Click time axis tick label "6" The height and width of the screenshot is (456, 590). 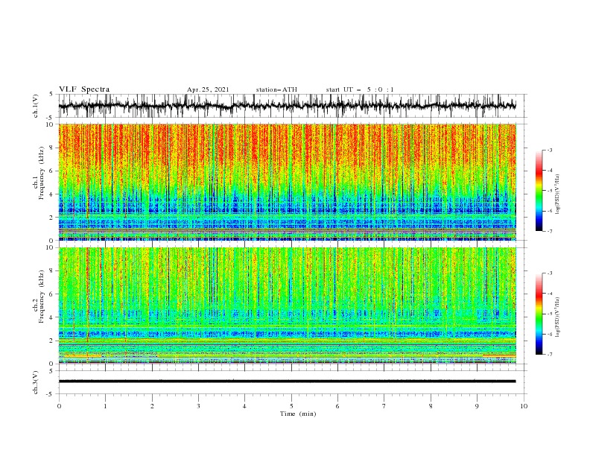[337, 406]
